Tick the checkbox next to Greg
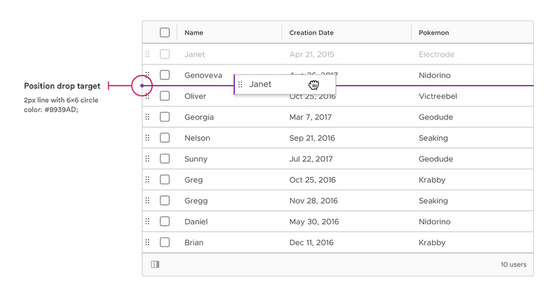Image resolution: width=556 pixels, height=298 pixels. 164,180
